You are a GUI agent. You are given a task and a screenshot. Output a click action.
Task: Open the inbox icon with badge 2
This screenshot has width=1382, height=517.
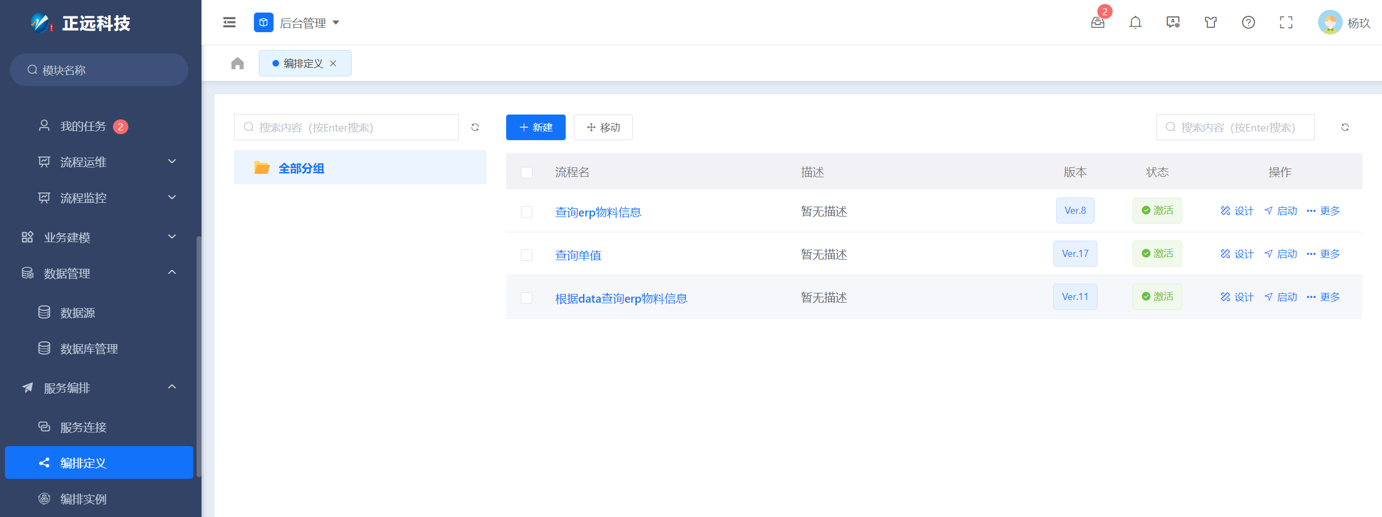(1098, 22)
